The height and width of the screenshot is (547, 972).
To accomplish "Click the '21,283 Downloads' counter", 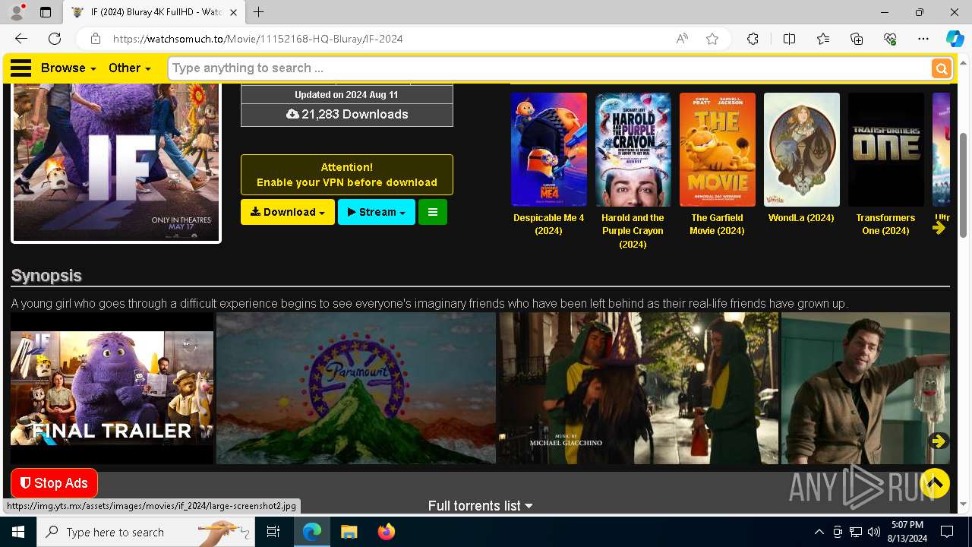I will point(347,115).
